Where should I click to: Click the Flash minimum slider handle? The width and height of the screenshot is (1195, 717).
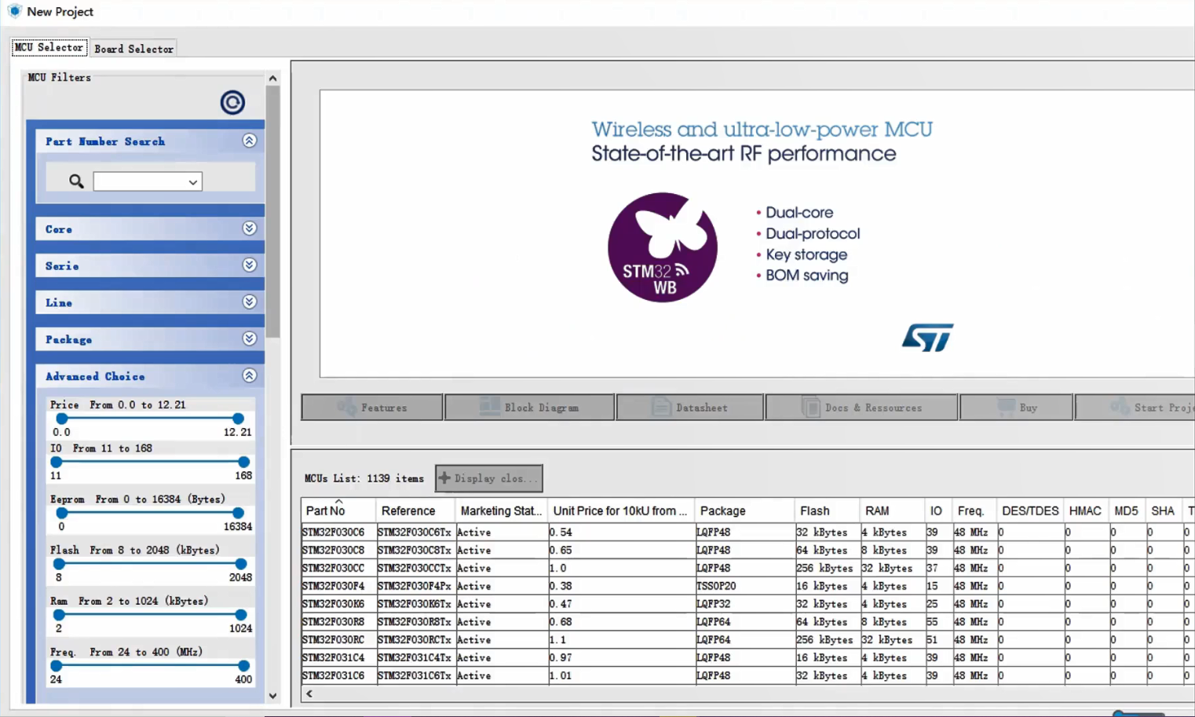pyautogui.click(x=59, y=564)
